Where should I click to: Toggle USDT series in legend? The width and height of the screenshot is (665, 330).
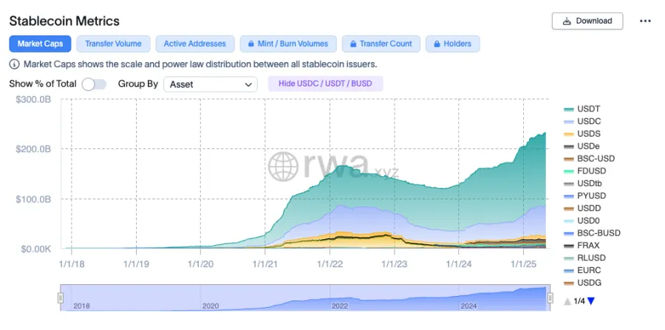tap(582, 109)
